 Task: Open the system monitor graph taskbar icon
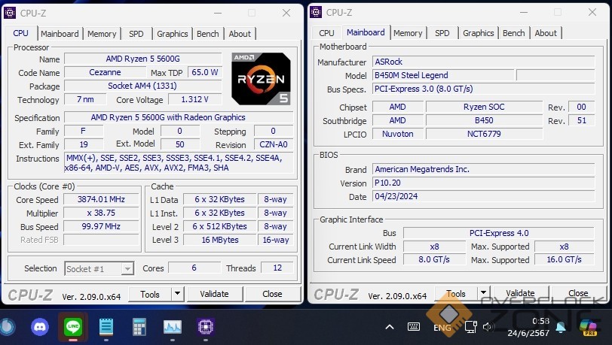(173, 327)
